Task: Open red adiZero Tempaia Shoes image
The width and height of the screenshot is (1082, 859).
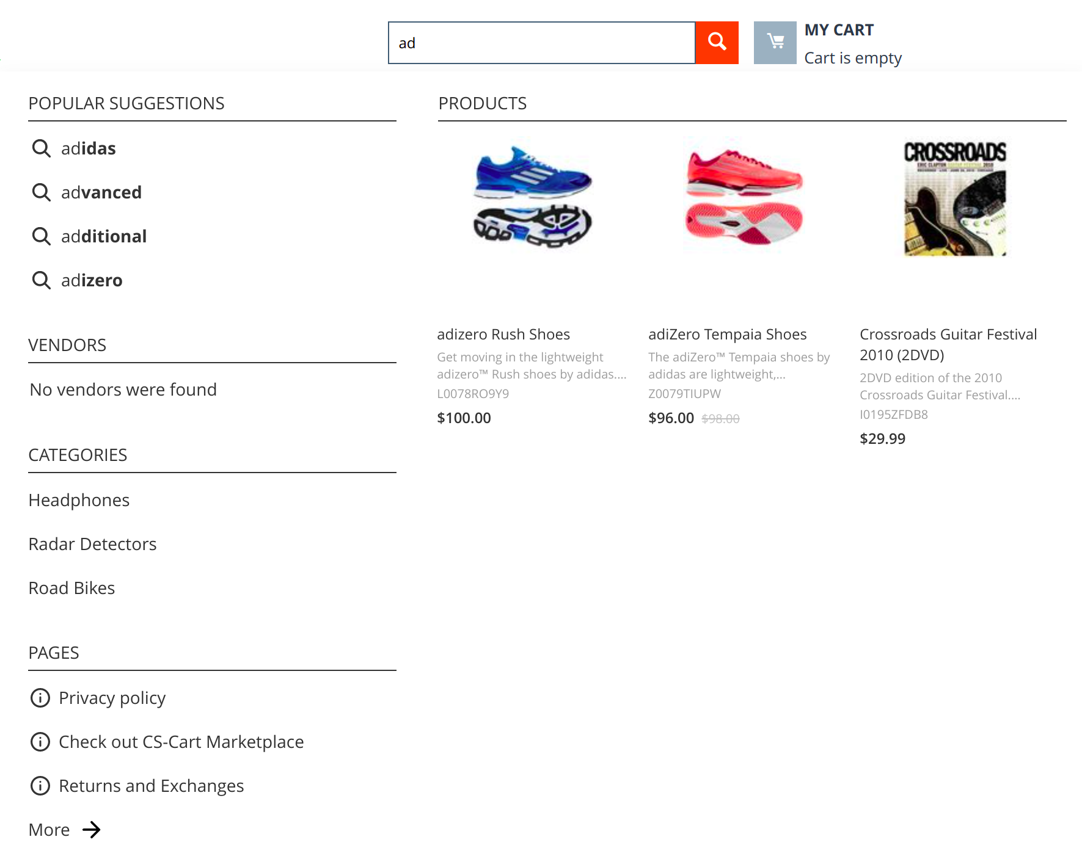Action: (x=744, y=197)
